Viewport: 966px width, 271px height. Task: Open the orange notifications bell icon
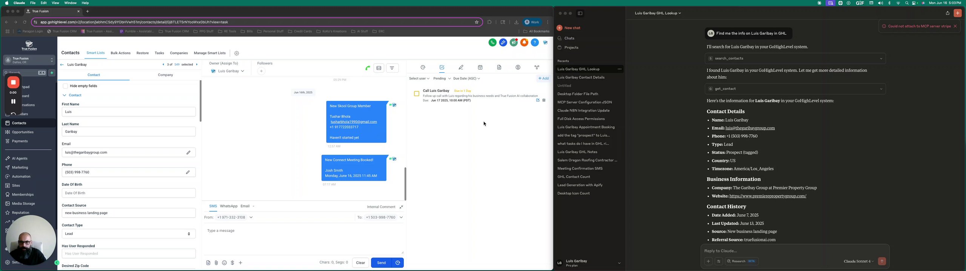click(x=524, y=43)
